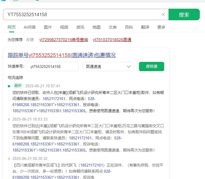This screenshot has width=205, height=179.
Task: Click courier phone 18521172101 in the 10:07:41 entry
Action: tap(54, 99)
